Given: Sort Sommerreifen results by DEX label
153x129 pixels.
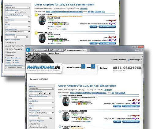Looking at the screenshot, I should (x=103, y=12).
